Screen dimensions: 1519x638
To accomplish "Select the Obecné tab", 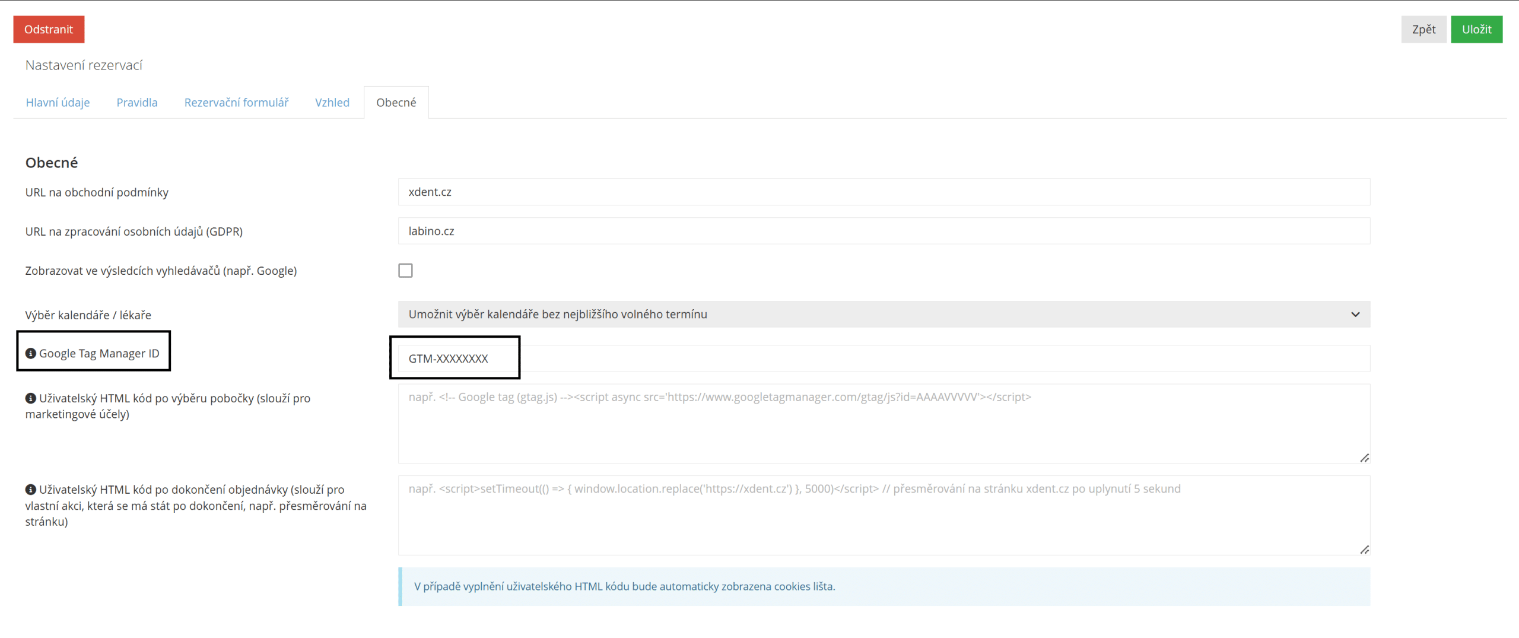I will [x=396, y=103].
